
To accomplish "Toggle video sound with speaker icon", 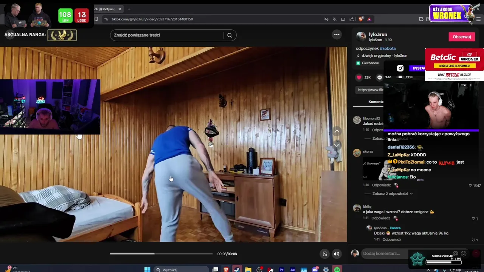I will (336, 254).
